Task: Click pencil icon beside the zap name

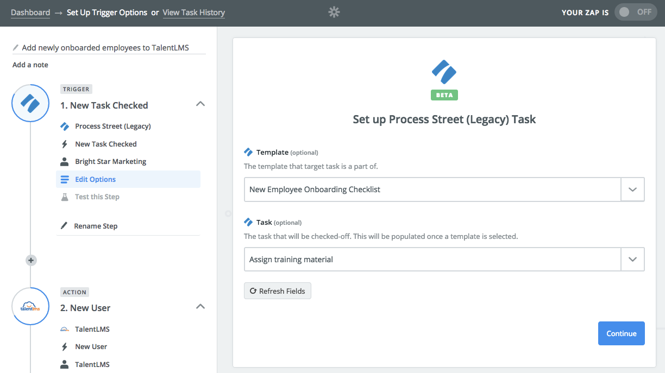Action: (16, 48)
